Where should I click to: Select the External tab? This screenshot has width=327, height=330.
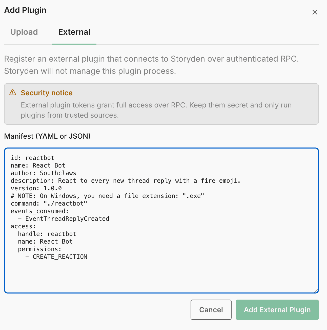(74, 32)
